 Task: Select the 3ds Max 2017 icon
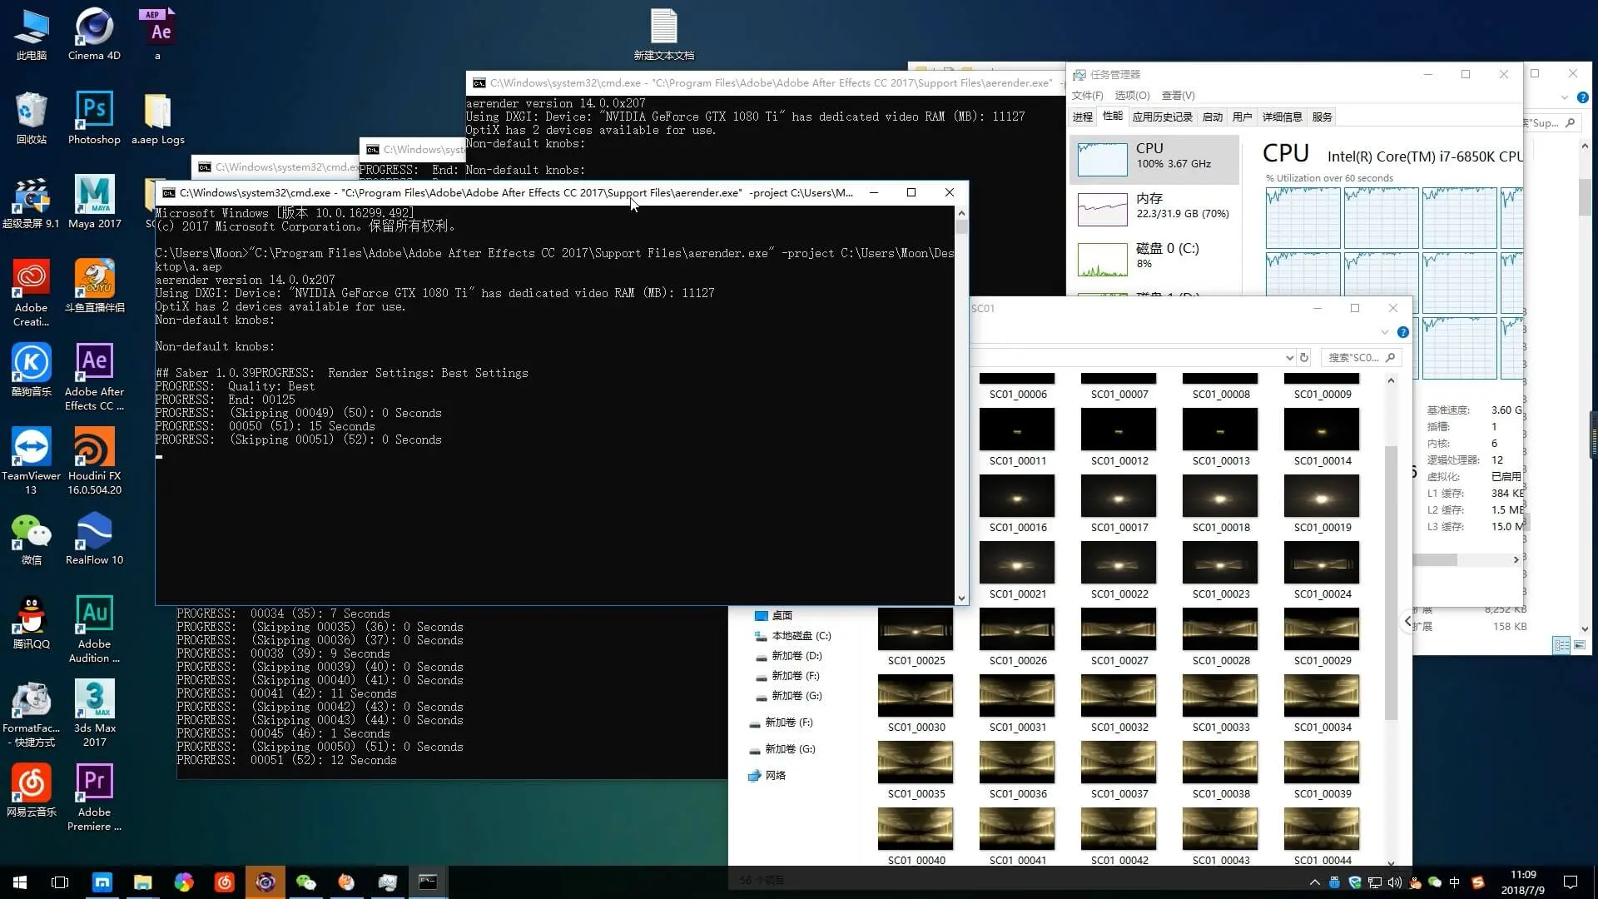coord(94,713)
